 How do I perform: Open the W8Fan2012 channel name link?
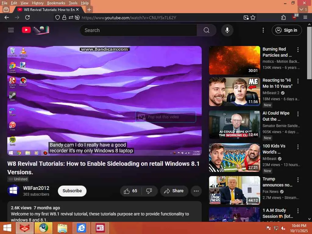click(x=36, y=188)
